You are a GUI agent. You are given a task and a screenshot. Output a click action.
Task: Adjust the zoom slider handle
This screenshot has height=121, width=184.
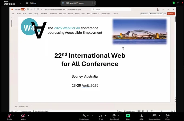coord(162,111)
